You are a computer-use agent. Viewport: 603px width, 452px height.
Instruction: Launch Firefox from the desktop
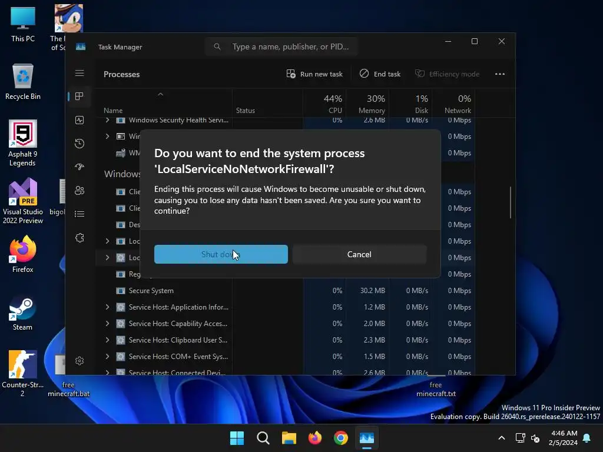23,254
